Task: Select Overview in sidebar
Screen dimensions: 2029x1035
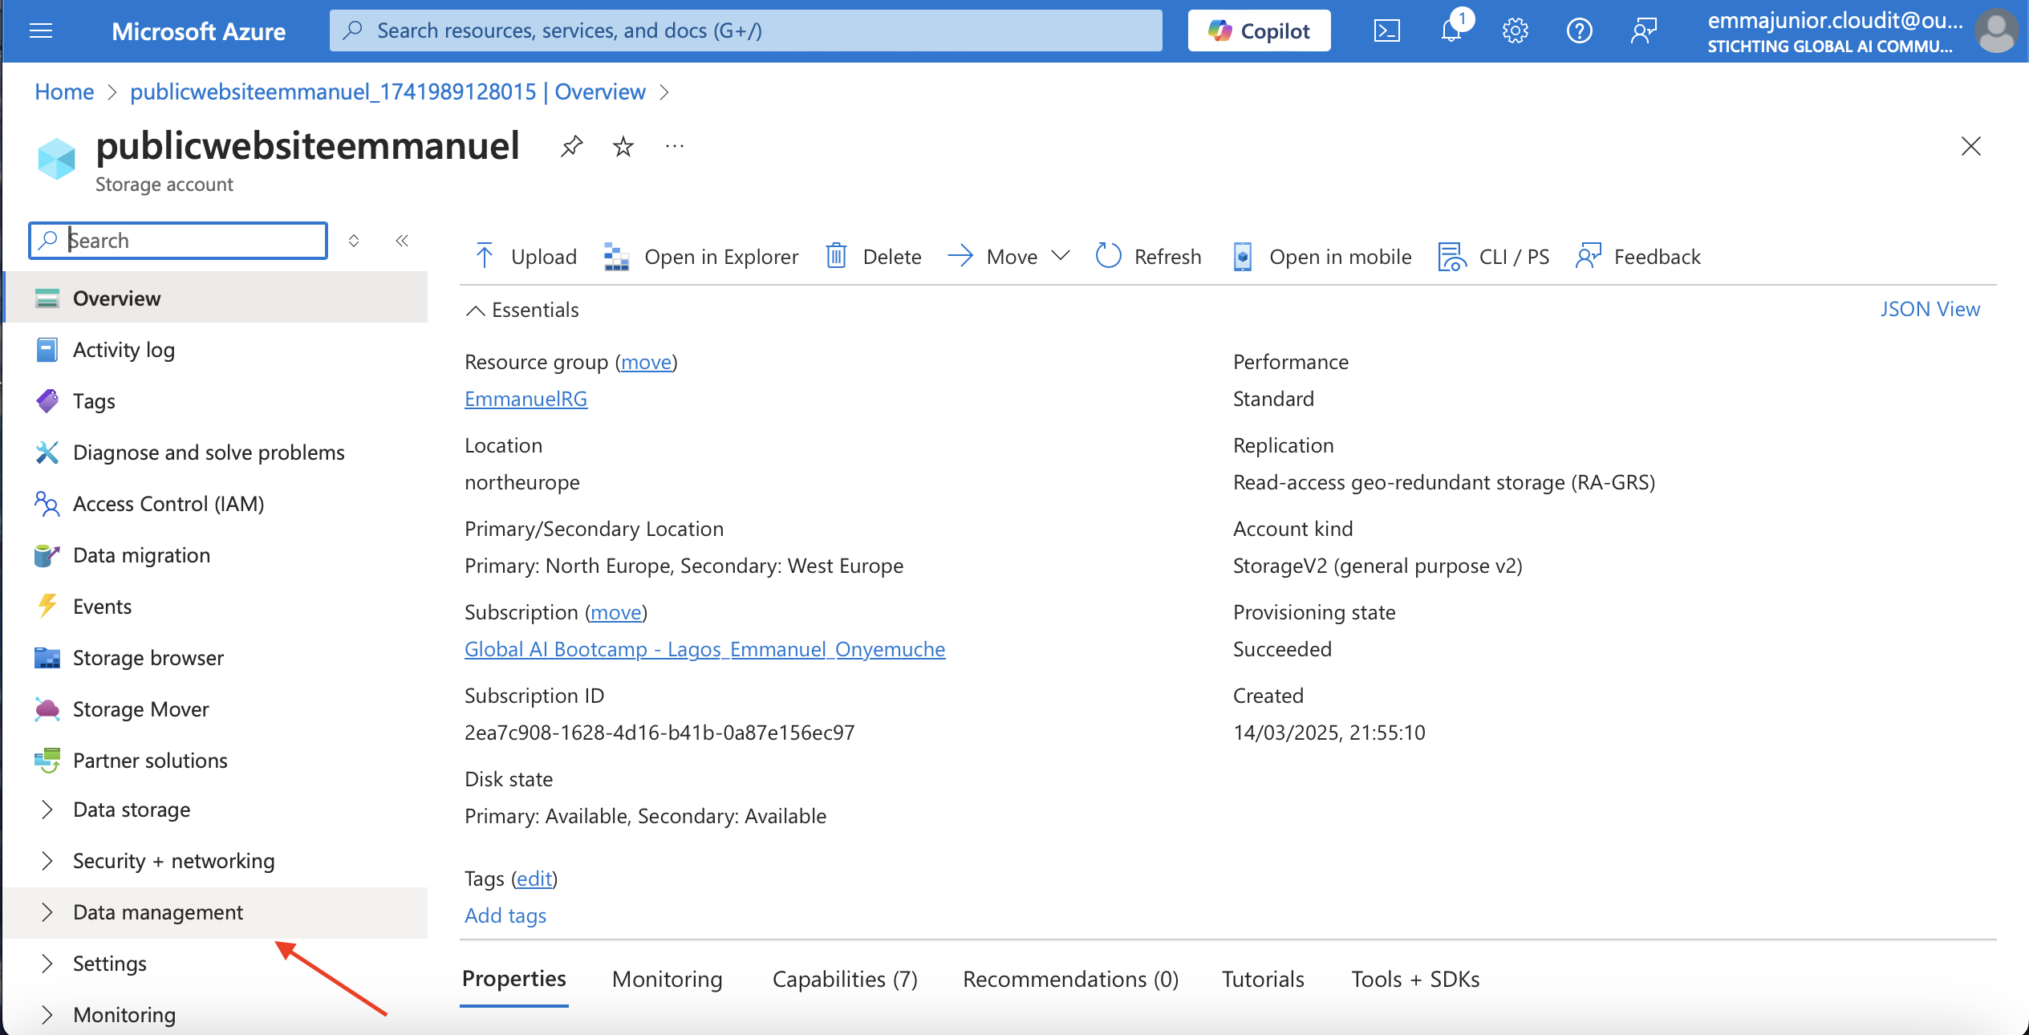Action: pyautogui.click(x=216, y=298)
